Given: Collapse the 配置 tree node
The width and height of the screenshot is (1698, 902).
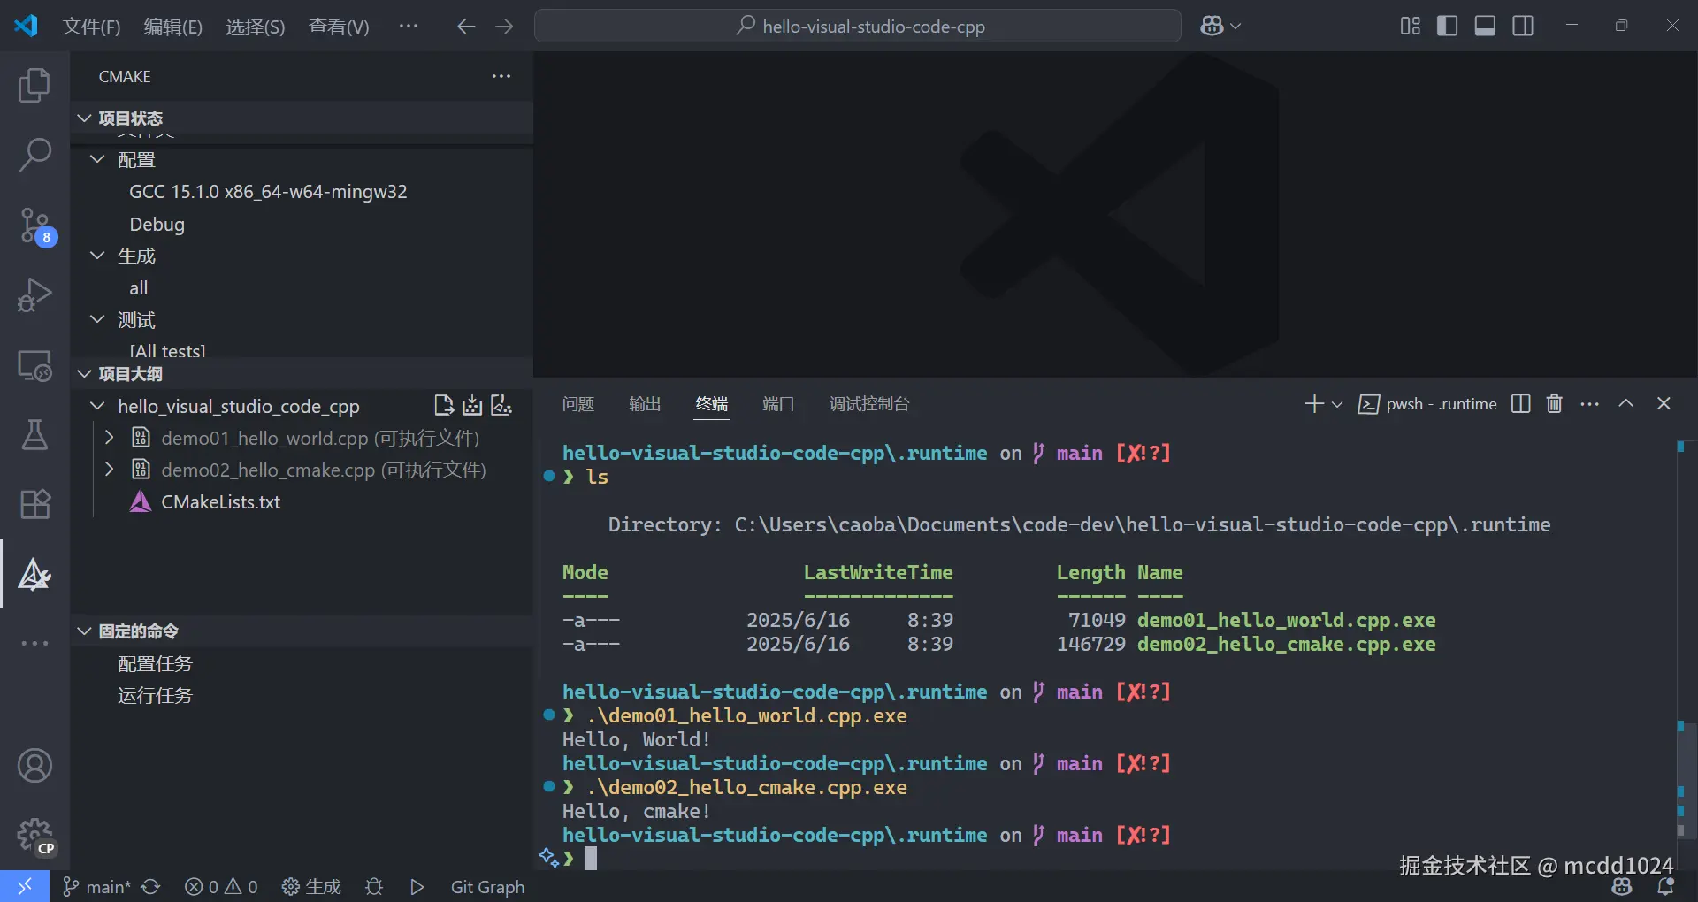Looking at the screenshot, I should (x=97, y=160).
